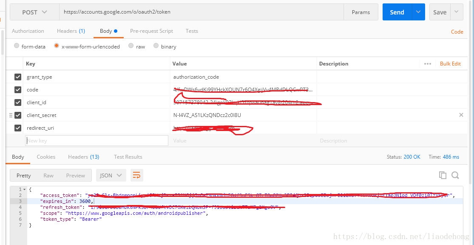Collapse the JSON object at line 1
The width and height of the screenshot is (474, 245).
[25, 189]
